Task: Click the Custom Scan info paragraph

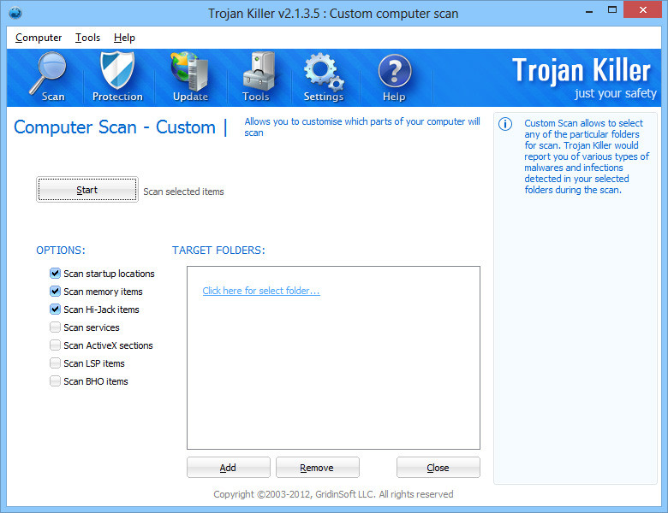Action: pyautogui.click(x=587, y=156)
